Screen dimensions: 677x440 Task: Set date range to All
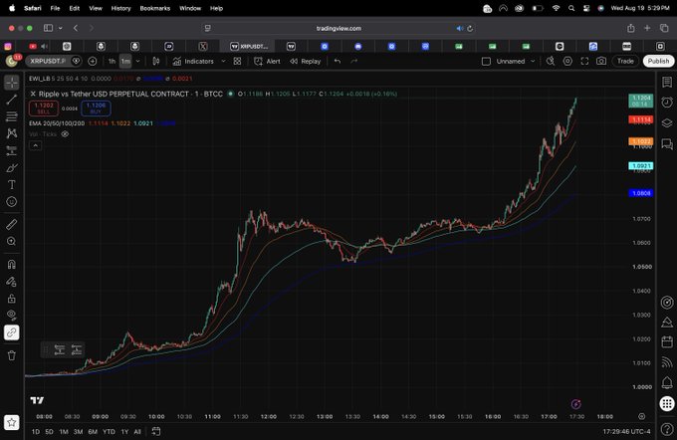(x=137, y=431)
